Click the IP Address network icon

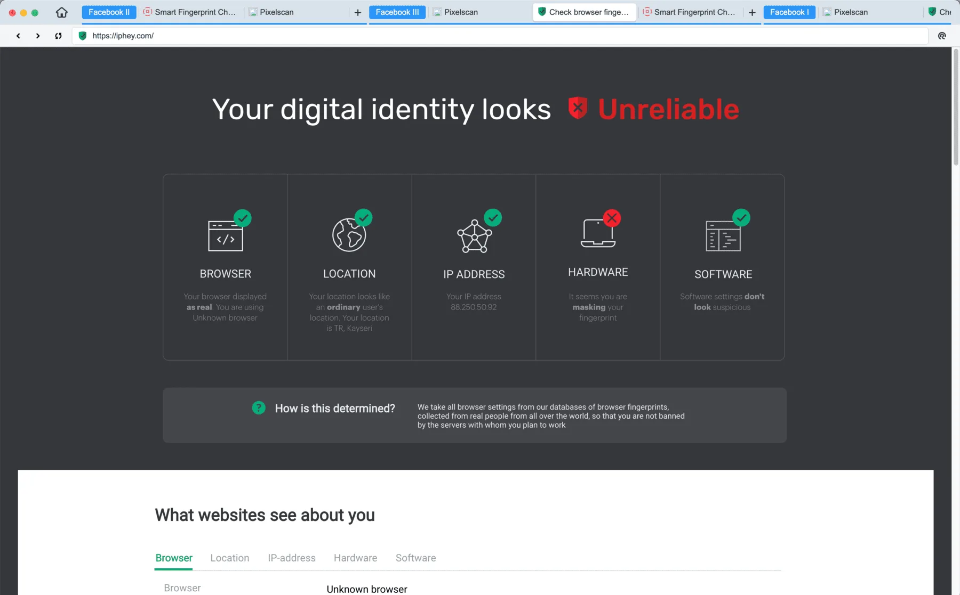(474, 236)
